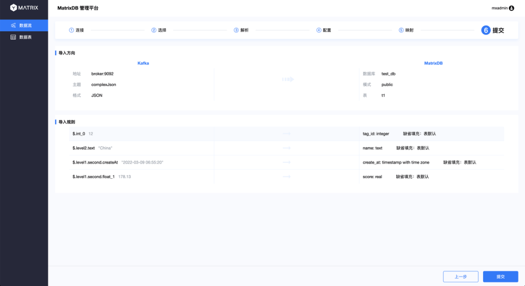Click score: real target column
This screenshot has height=286, width=525.
[x=372, y=177]
